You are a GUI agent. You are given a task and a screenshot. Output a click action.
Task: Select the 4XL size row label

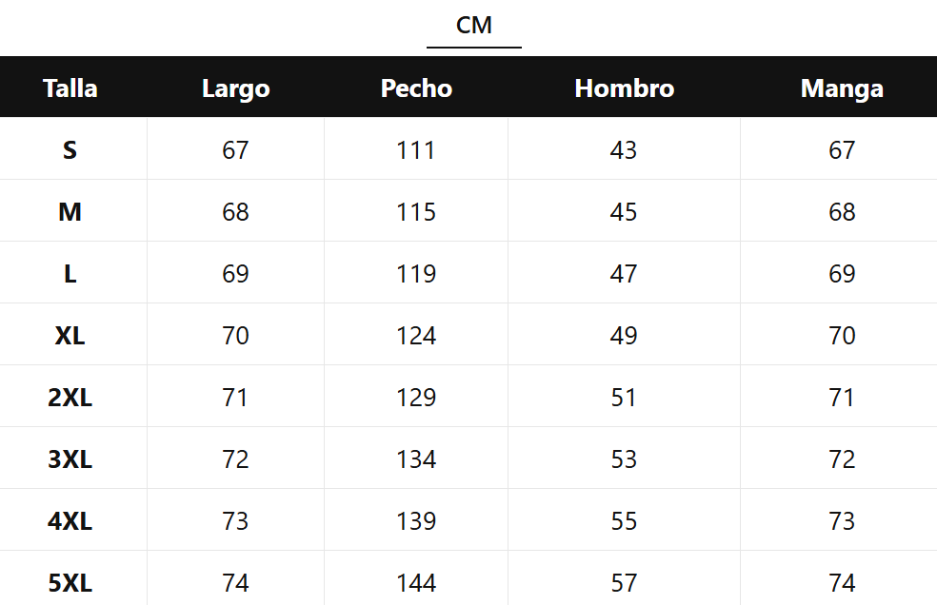pos(70,521)
